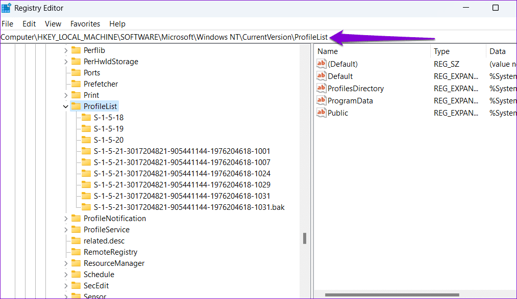Select the ProgramData value name
The image size is (517, 299).
click(350, 101)
